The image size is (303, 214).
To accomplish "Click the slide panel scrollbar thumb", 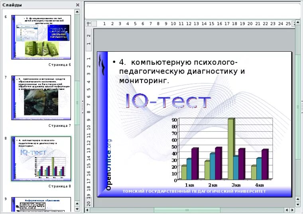I will click(77, 103).
